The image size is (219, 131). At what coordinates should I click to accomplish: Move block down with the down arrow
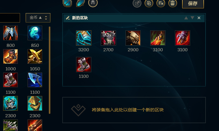[192, 18]
